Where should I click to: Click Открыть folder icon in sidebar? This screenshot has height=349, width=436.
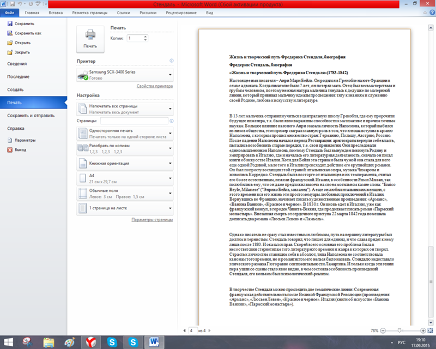tap(10, 43)
